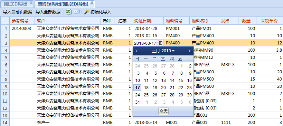The height and width of the screenshot is (126, 283).
Task: Select row number 11 header
Action: point(5,101)
